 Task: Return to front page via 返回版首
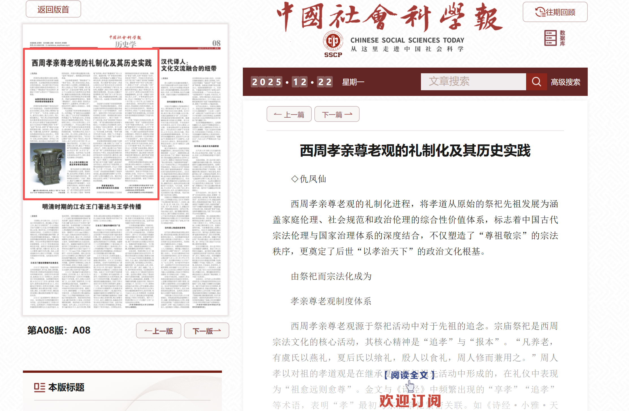(x=53, y=9)
